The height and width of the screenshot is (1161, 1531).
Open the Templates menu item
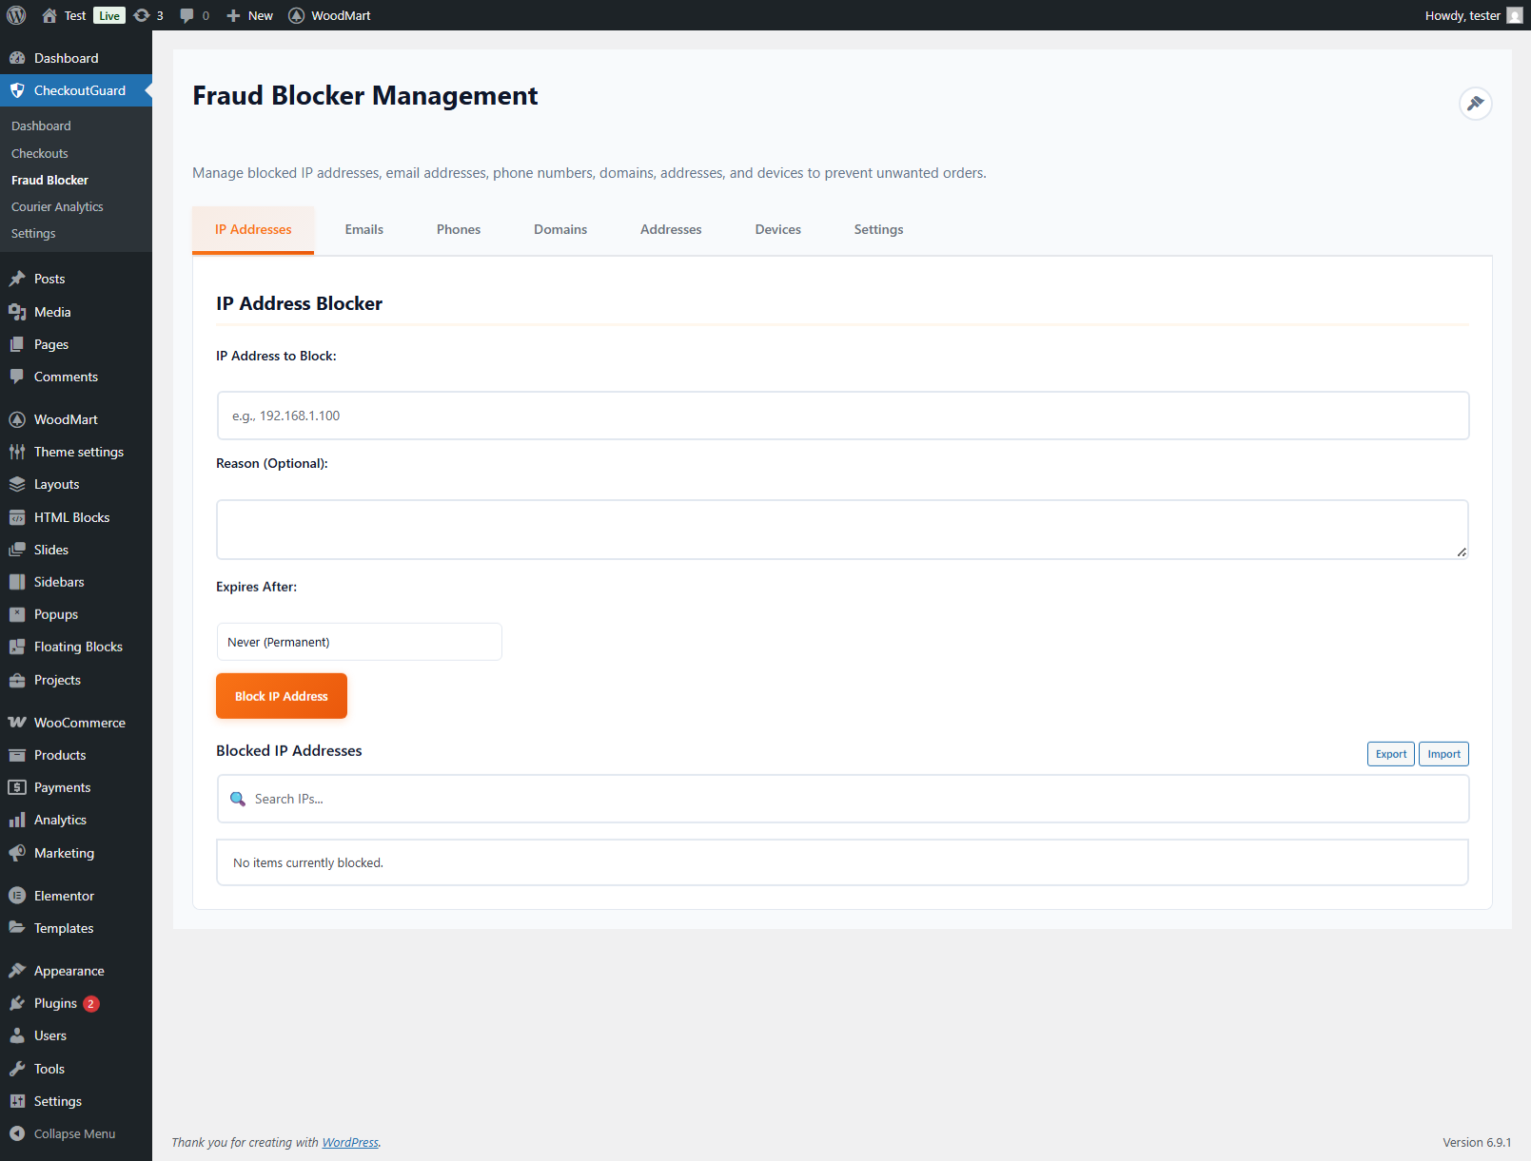coord(76,928)
